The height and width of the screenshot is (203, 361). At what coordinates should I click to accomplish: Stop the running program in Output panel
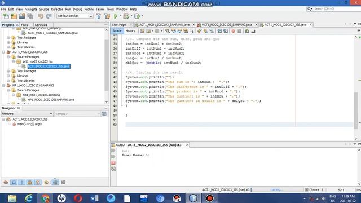[x=113, y=163]
